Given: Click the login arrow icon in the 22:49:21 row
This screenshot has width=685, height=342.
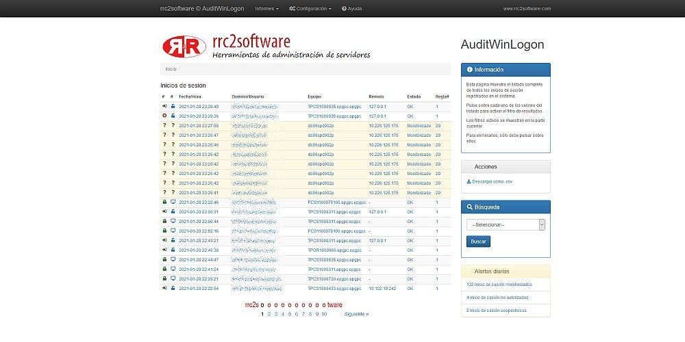Looking at the screenshot, I should point(164,240).
